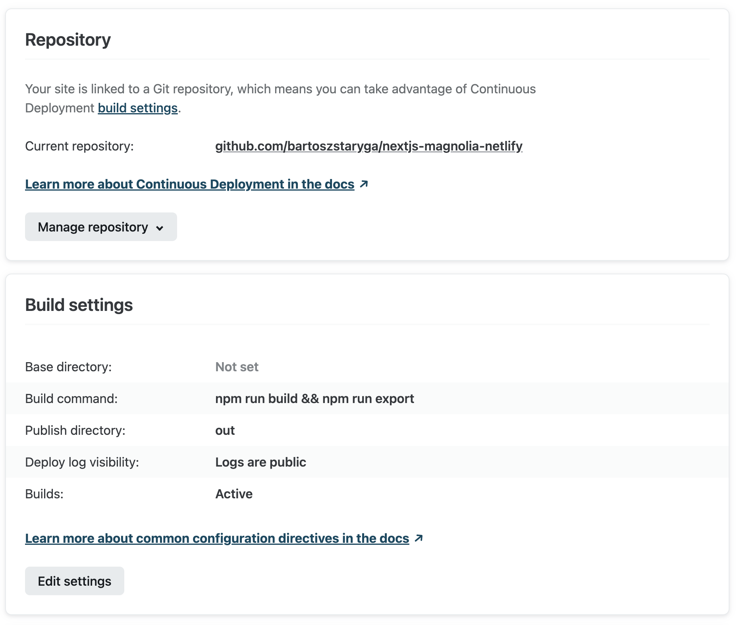Screen dimensions: 737x625
Task: Select the 'Not set' base directory value
Action: 237,367
